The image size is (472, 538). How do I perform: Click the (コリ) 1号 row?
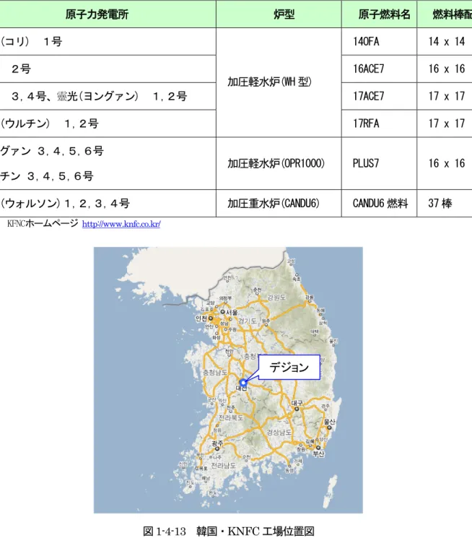[x=108, y=41]
